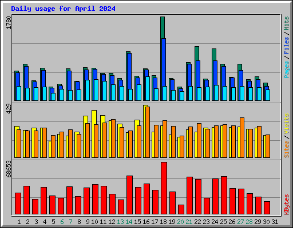The height and width of the screenshot is (228, 293).
Task: Click the 'Daily usage for April 2024' title
Action: pyautogui.click(x=63, y=9)
